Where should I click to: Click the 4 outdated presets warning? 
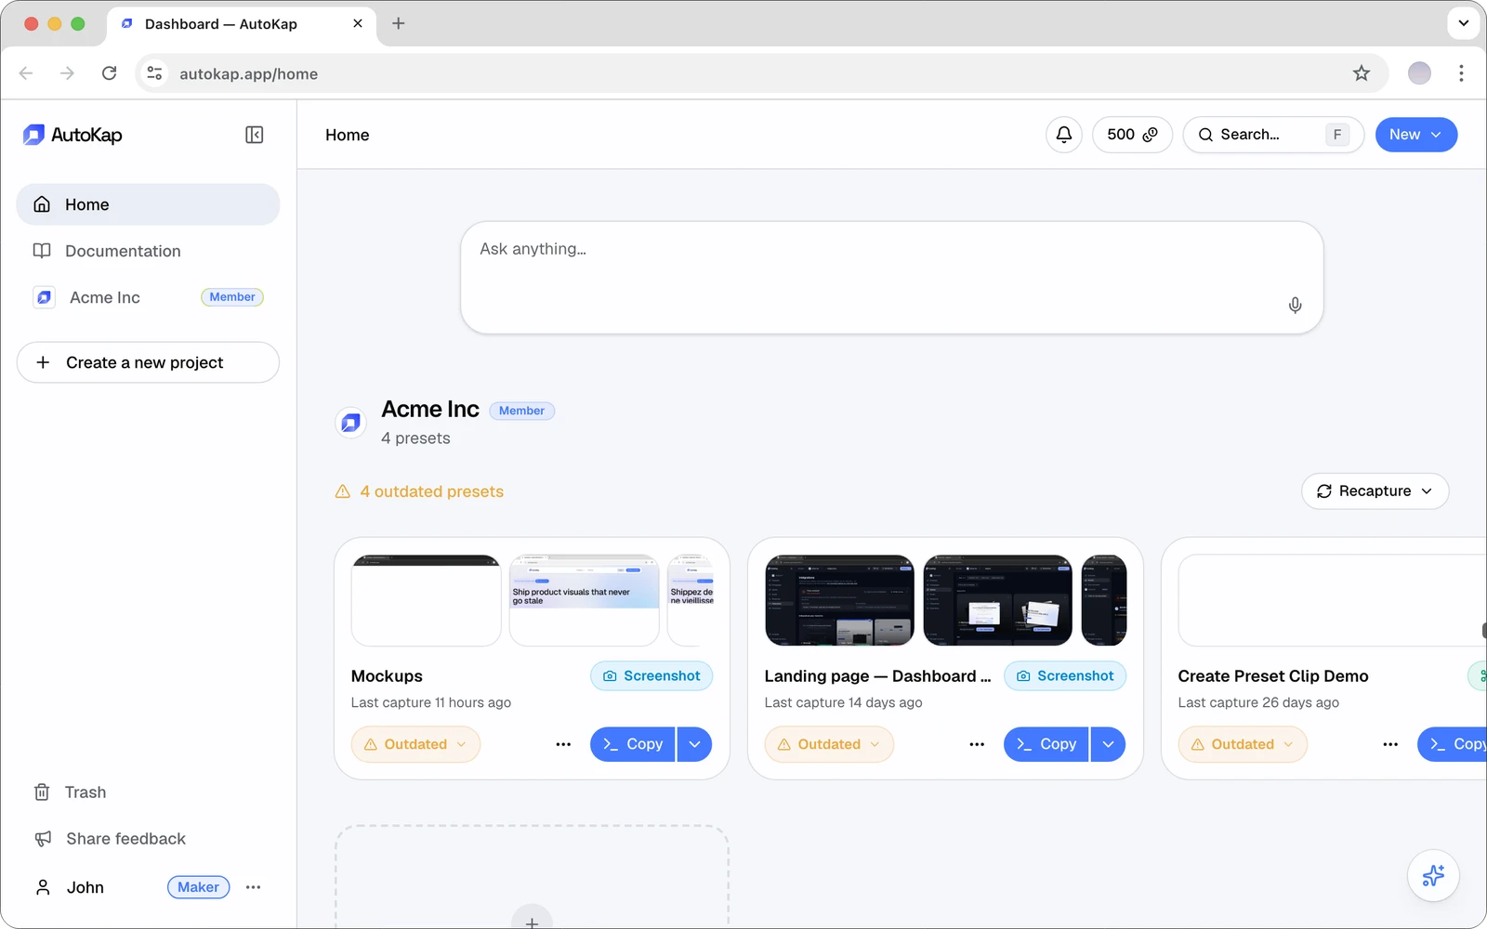(419, 491)
